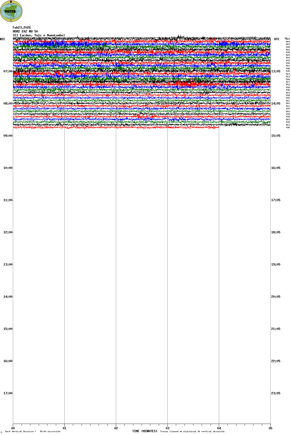Click the Feb23,2026 date label
Viewport: 291px width, 435px height.
(x=22, y=28)
